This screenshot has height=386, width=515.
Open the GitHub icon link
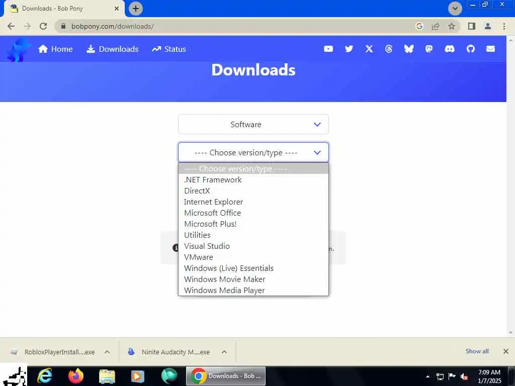(x=471, y=49)
